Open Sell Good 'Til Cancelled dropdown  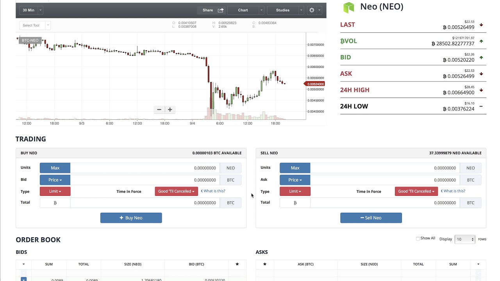click(416, 191)
